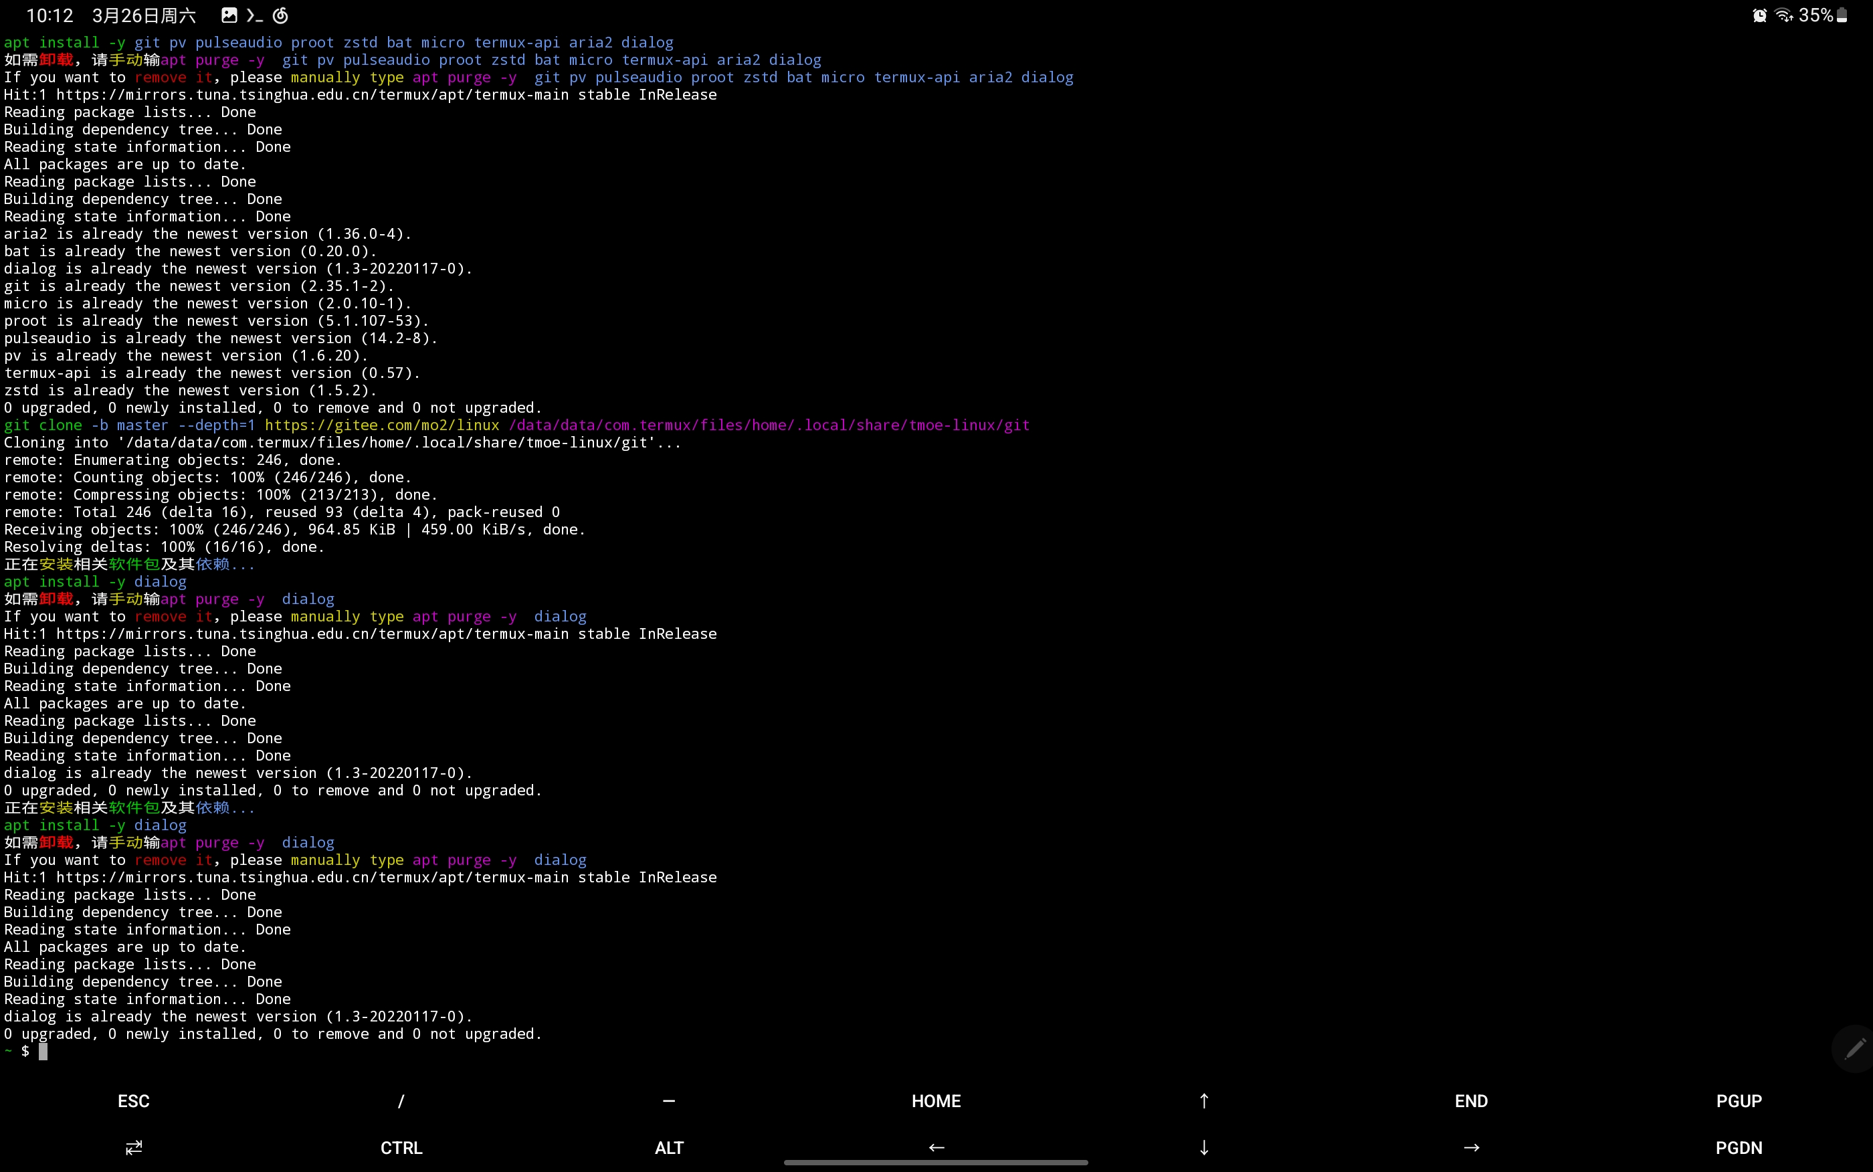Tap the 10:12 clock in status bar
This screenshot has height=1172, width=1873.
pyautogui.click(x=50, y=15)
